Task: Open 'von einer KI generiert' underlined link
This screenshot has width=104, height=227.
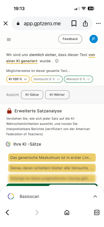Action: 51,58
